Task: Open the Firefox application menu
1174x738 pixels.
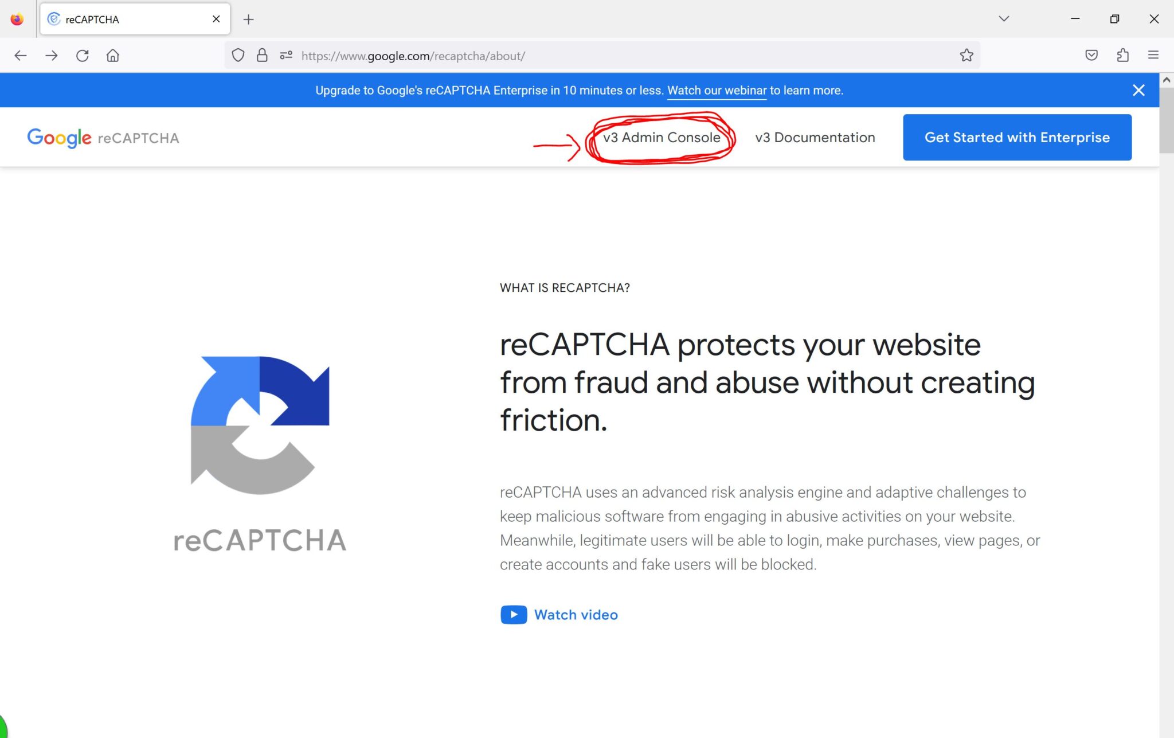Action: 1153,56
